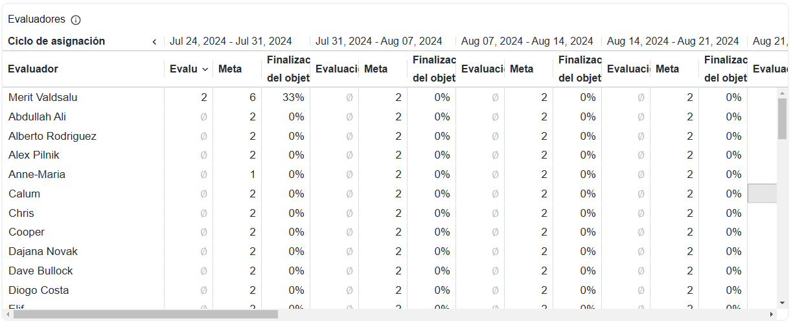This screenshot has width=793, height=323.
Task: Click the vertical scrollbar down arrow
Action: pyautogui.click(x=783, y=302)
